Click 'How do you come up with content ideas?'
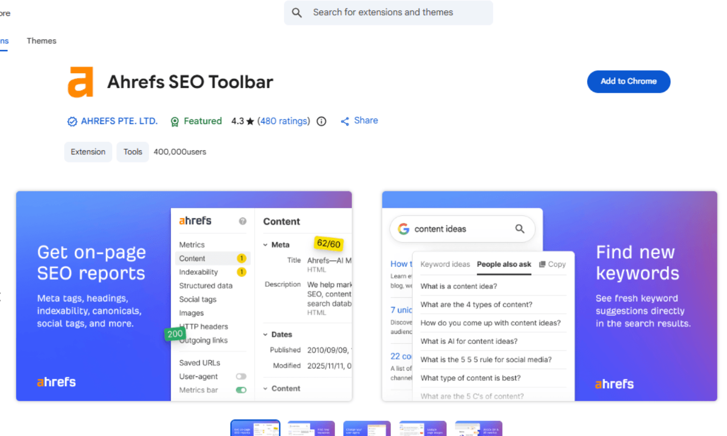The height and width of the screenshot is (436, 727). pos(490,323)
